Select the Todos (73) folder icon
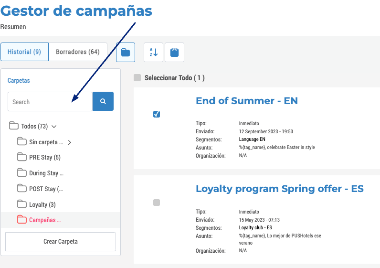This screenshot has width=380, height=268. [x=13, y=126]
